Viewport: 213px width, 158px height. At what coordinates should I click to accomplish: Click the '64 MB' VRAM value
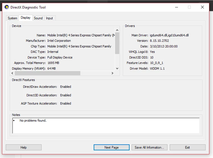pos(52,68)
